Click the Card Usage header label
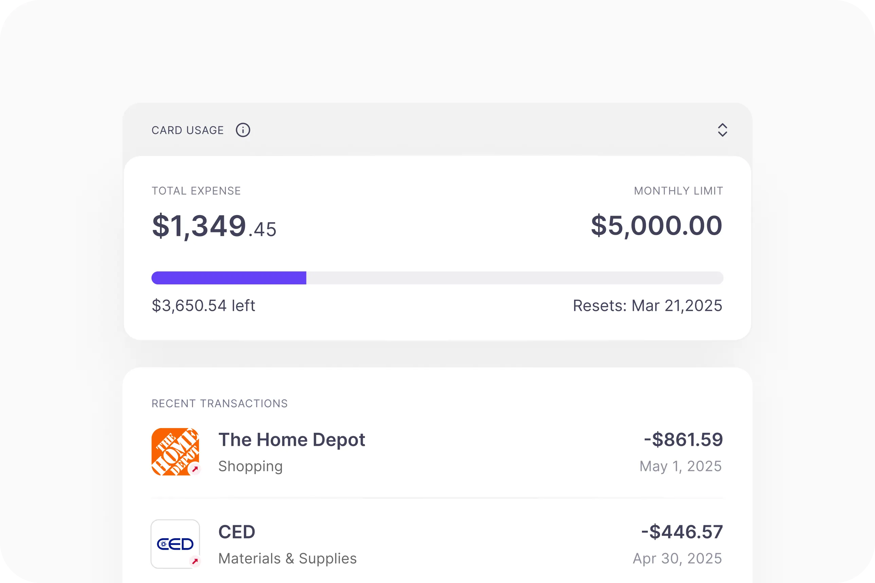The image size is (875, 583). 188,130
